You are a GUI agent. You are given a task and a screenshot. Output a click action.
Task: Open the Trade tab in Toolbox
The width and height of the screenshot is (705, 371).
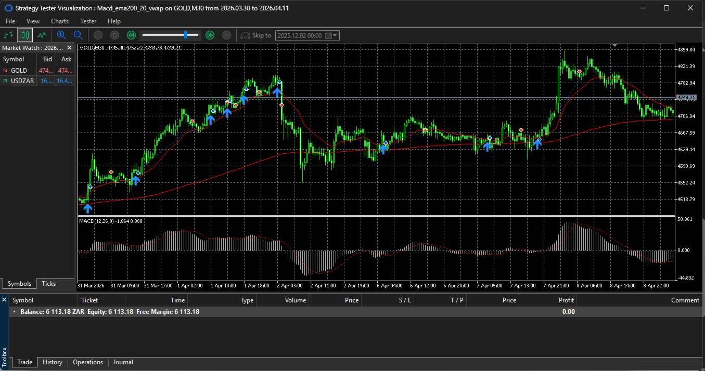pos(24,362)
